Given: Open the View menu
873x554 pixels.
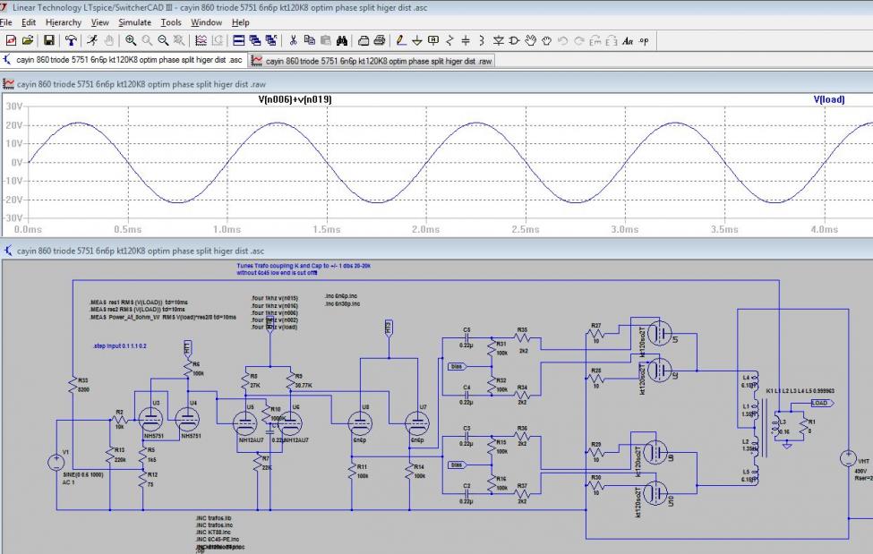Looking at the screenshot, I should coord(99,22).
